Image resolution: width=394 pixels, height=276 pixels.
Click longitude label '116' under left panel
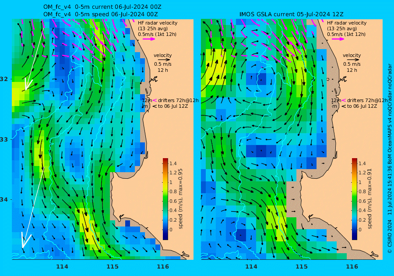163,266
